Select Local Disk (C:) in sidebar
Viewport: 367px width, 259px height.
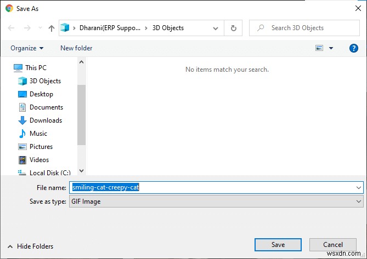[50, 172]
